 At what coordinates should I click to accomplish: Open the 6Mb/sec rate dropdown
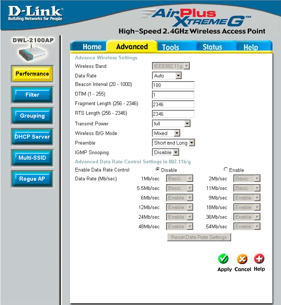180,198
